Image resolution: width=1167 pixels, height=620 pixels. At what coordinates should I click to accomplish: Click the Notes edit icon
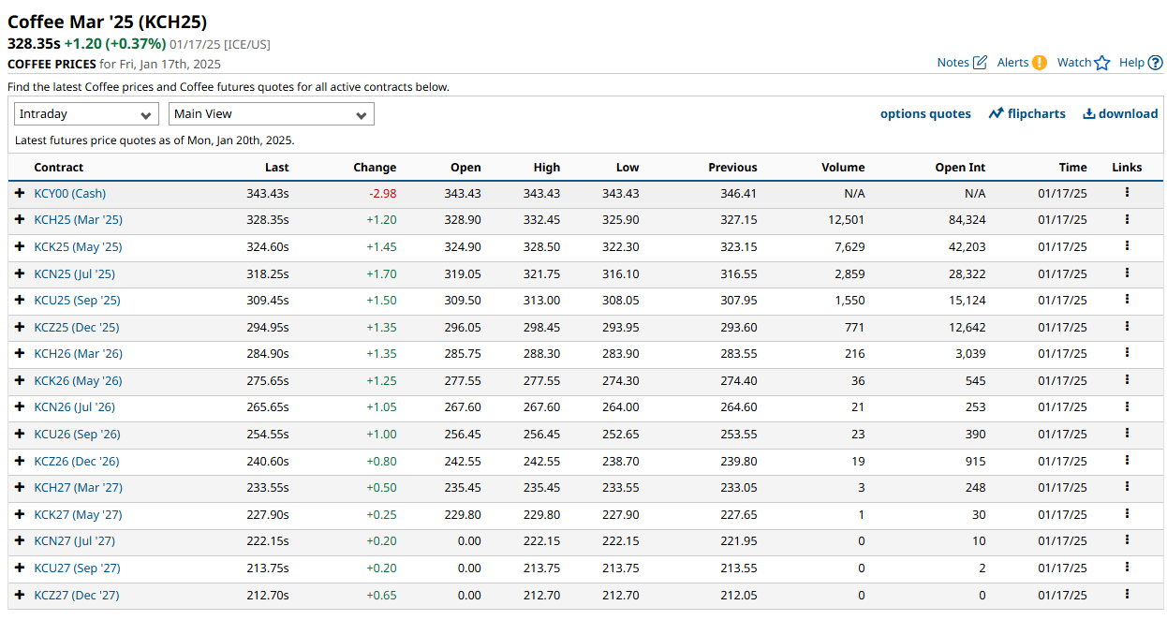[x=980, y=63]
